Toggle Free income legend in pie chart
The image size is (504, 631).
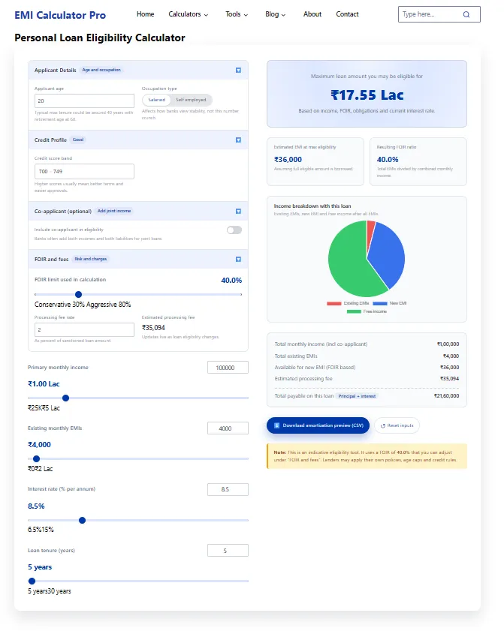coord(367,311)
